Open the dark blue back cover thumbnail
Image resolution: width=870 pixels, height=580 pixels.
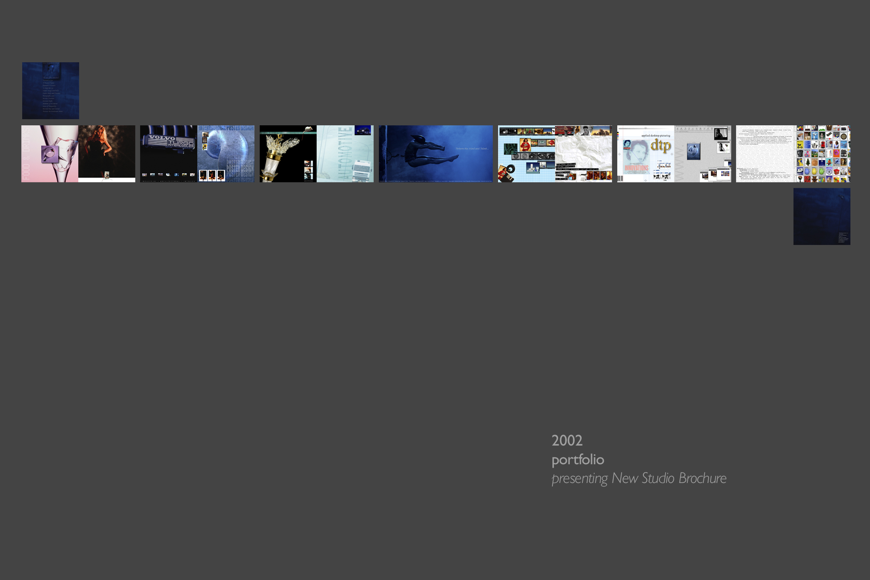coord(822,216)
